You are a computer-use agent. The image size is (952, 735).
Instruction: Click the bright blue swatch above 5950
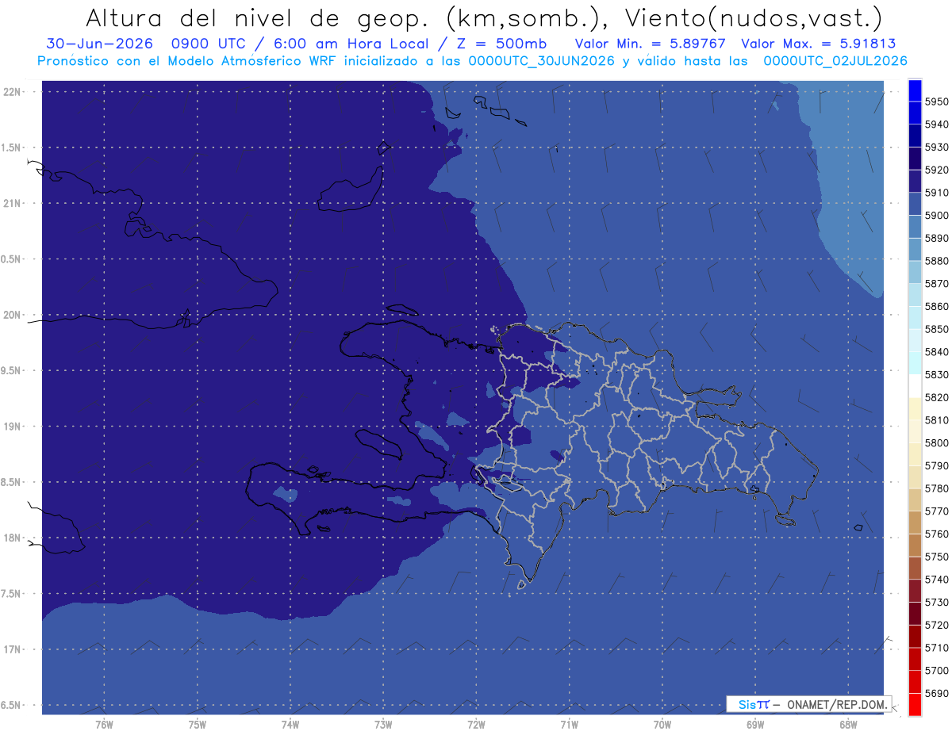tap(914, 90)
